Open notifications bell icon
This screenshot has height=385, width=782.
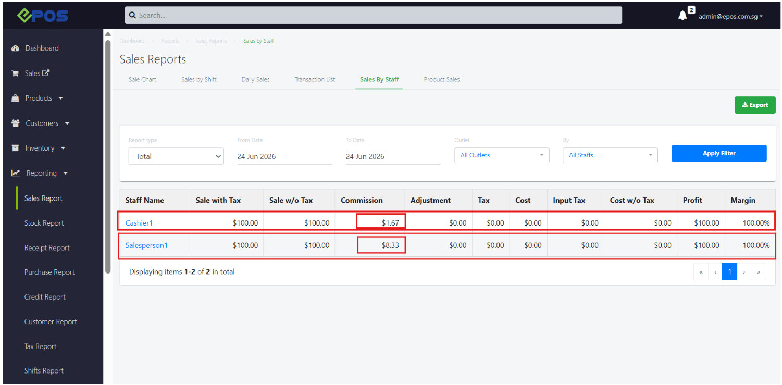pos(682,16)
